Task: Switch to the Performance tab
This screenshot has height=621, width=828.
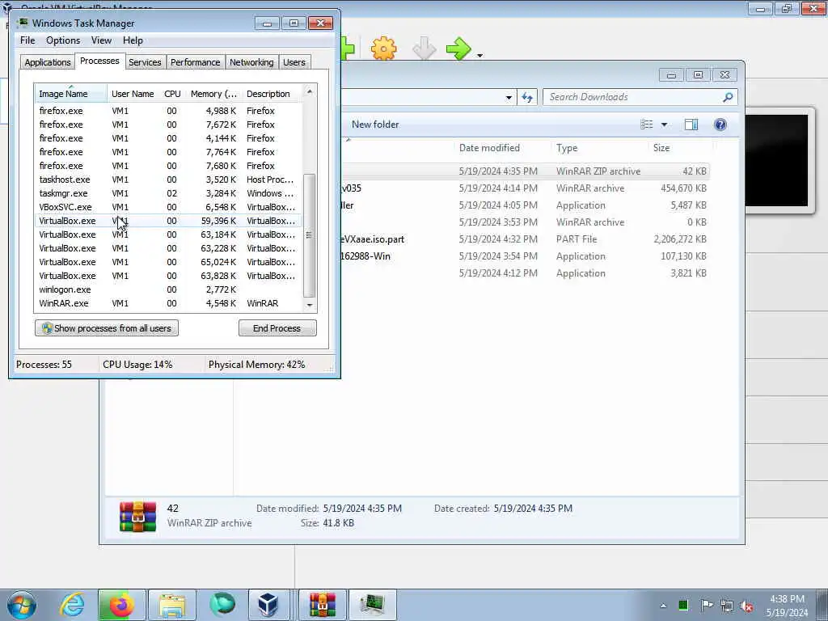Action: tap(196, 62)
